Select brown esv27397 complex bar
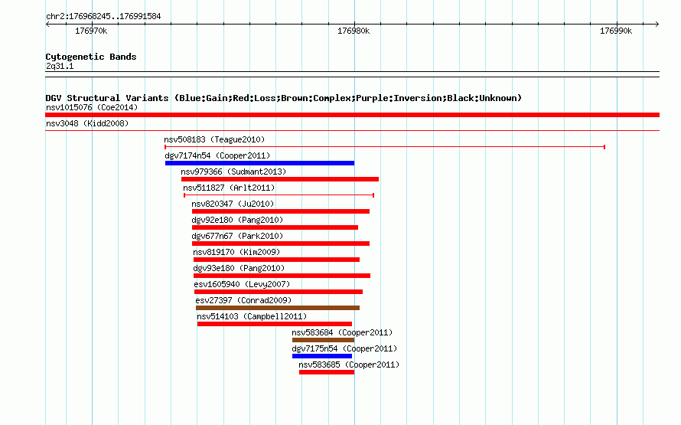The width and height of the screenshot is (681, 425). [x=278, y=308]
